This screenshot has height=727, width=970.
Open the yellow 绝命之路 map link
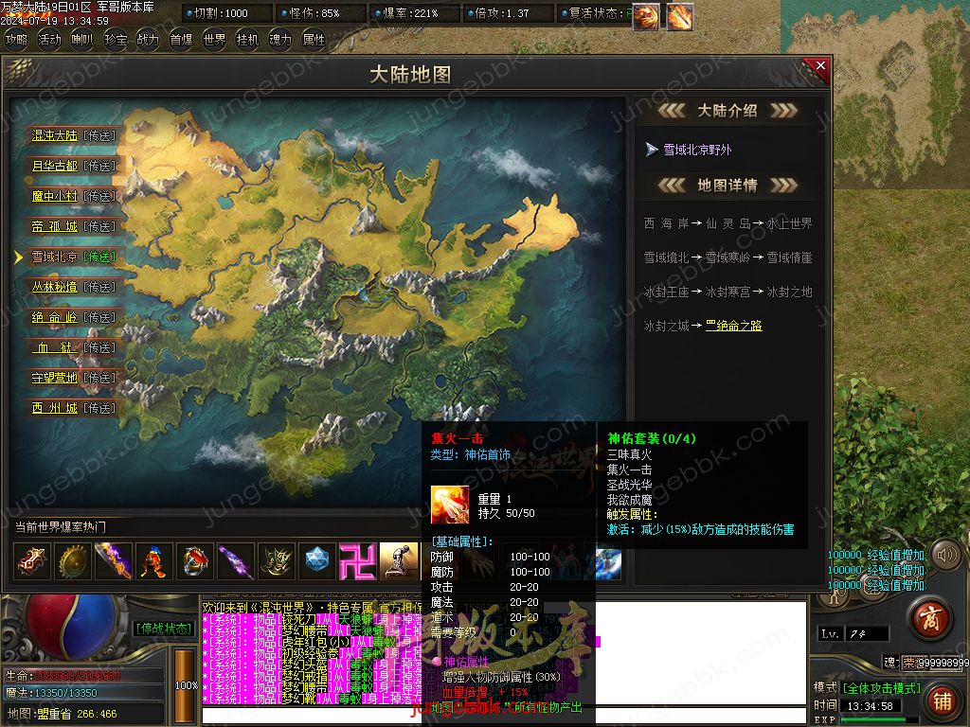click(x=734, y=326)
